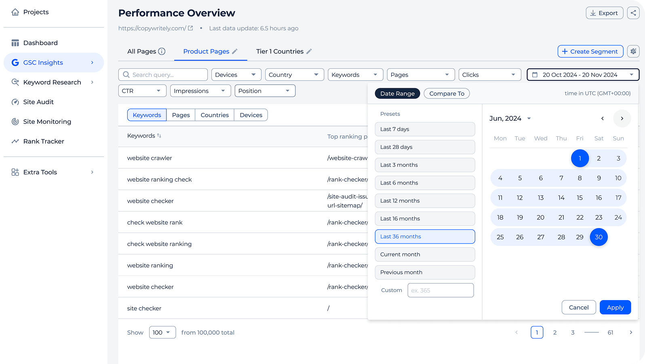
Task: Open the copywritely.com URL link
Action: tap(152, 28)
